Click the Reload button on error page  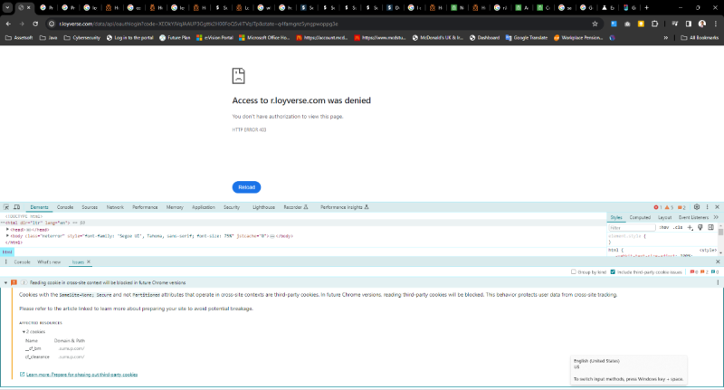pos(246,187)
